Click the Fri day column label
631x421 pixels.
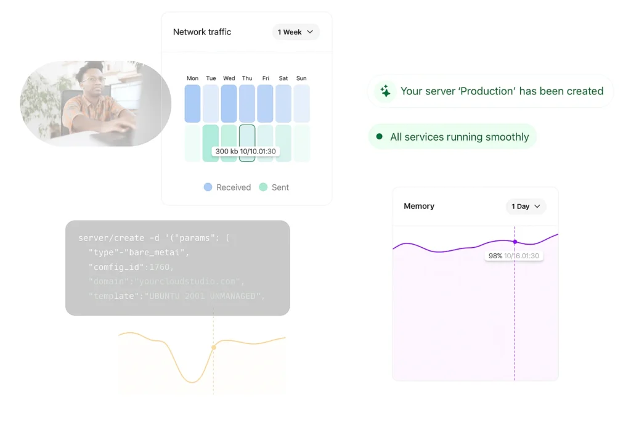tap(265, 78)
